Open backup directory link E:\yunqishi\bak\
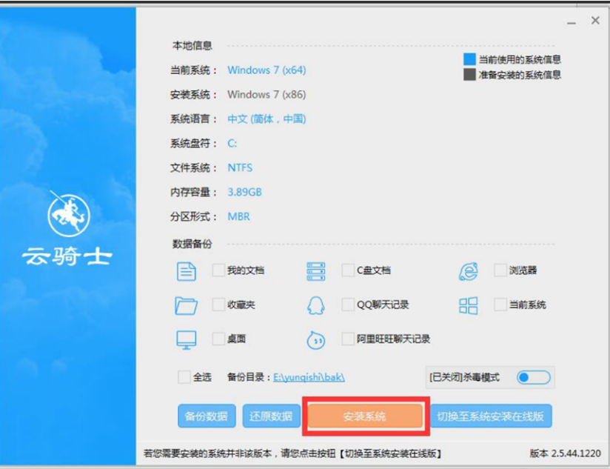The height and width of the screenshot is (469, 610). (x=309, y=377)
